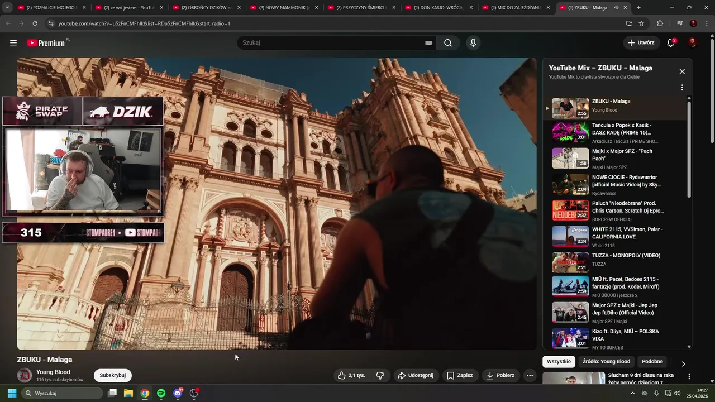Open the Young Blood channel name link
715x402 pixels.
tap(53, 372)
